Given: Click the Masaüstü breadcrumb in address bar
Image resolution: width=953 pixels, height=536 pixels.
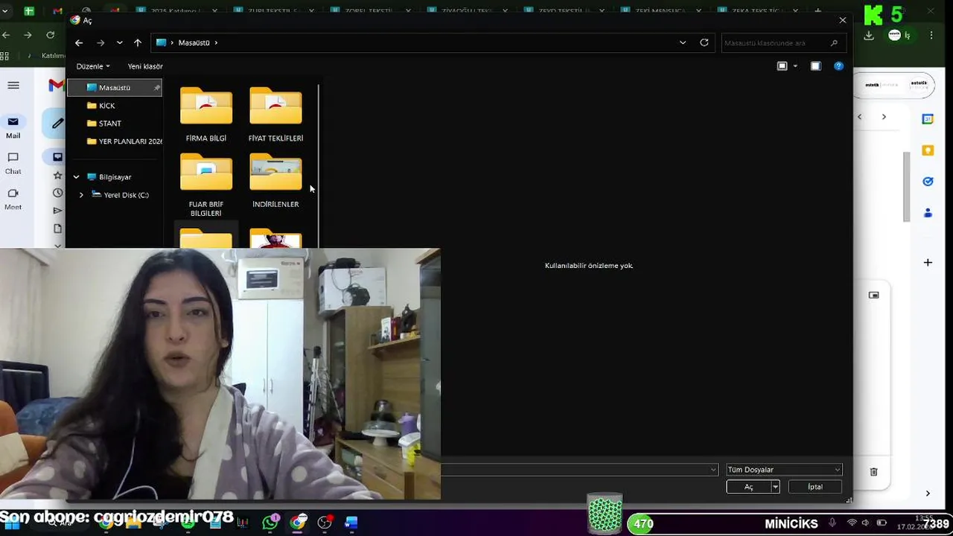Looking at the screenshot, I should [194, 42].
